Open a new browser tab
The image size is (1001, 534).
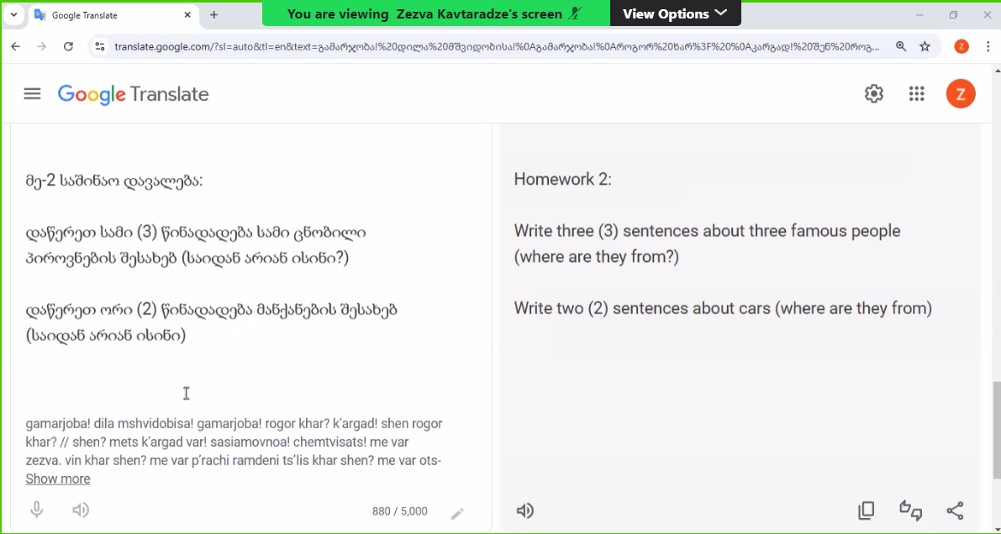[213, 15]
